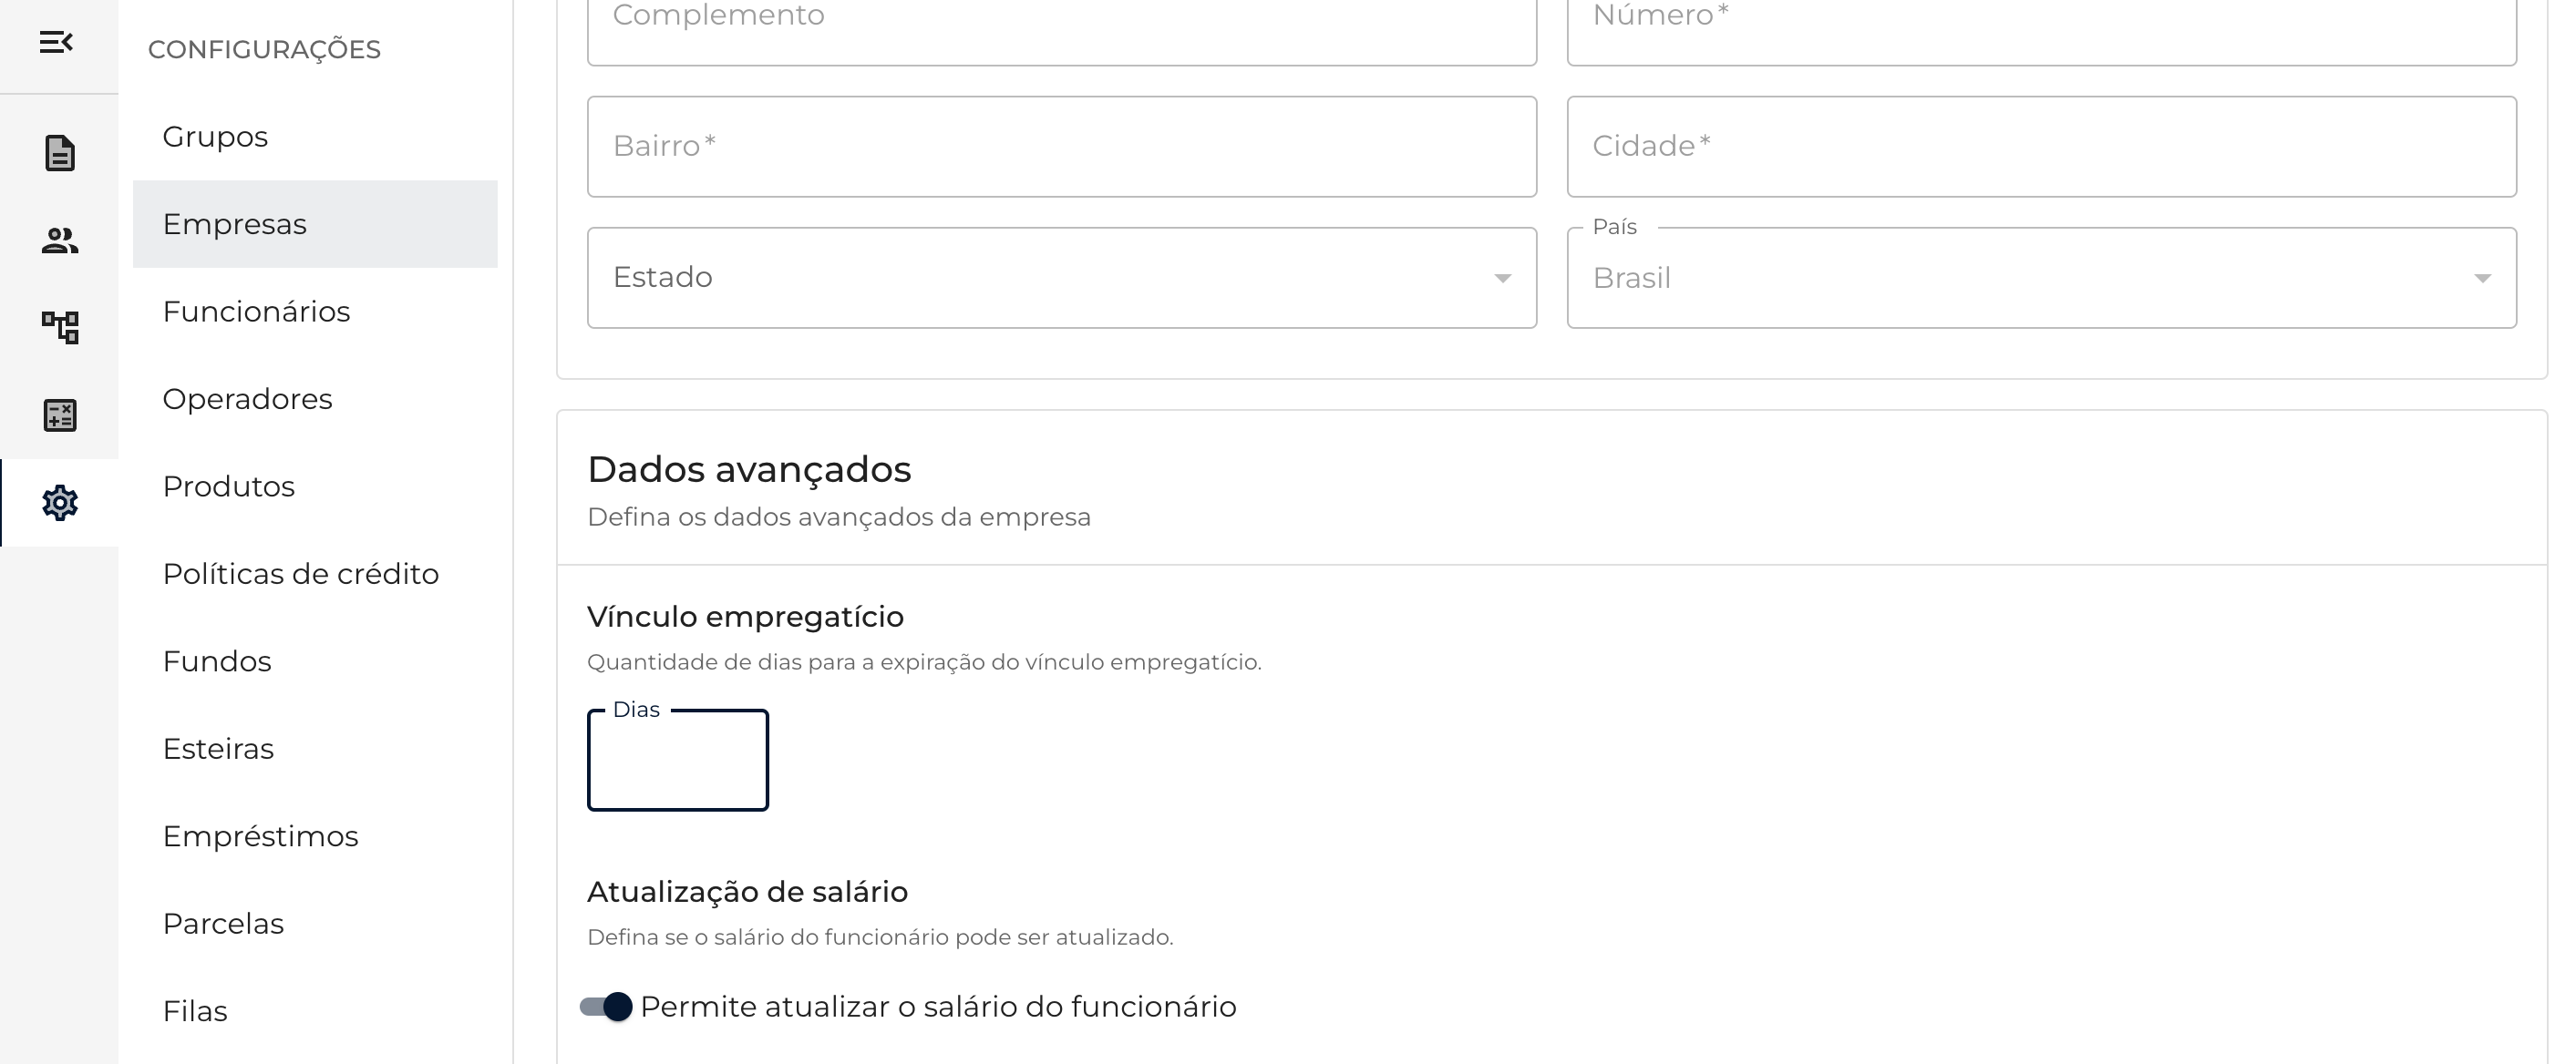Expand the Estado dropdown
Image resolution: width=2576 pixels, height=1064 pixels.
tap(1061, 278)
